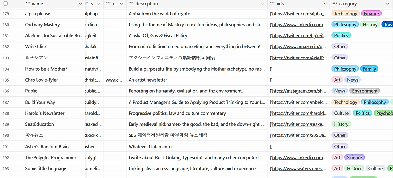
Task: Open the category column dropdown arrow
Action: point(388,4)
